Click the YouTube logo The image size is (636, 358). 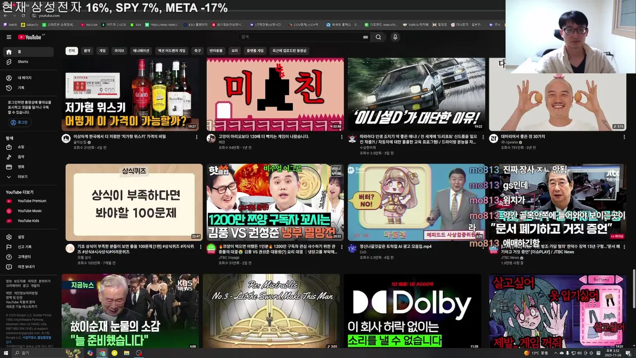(31, 37)
